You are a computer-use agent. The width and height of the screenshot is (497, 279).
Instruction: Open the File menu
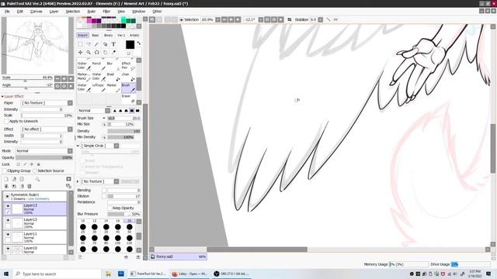click(7, 12)
